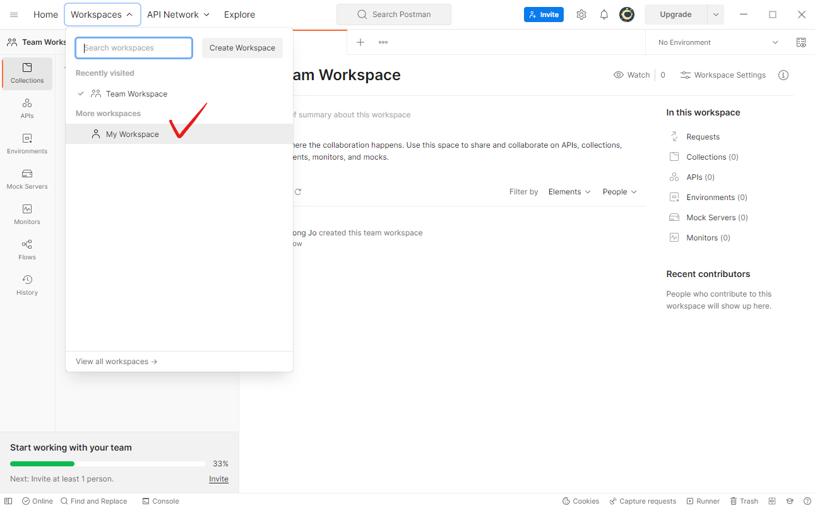Screen dimensions: 815x508
Task: Watch this workspace
Action: coord(631,75)
